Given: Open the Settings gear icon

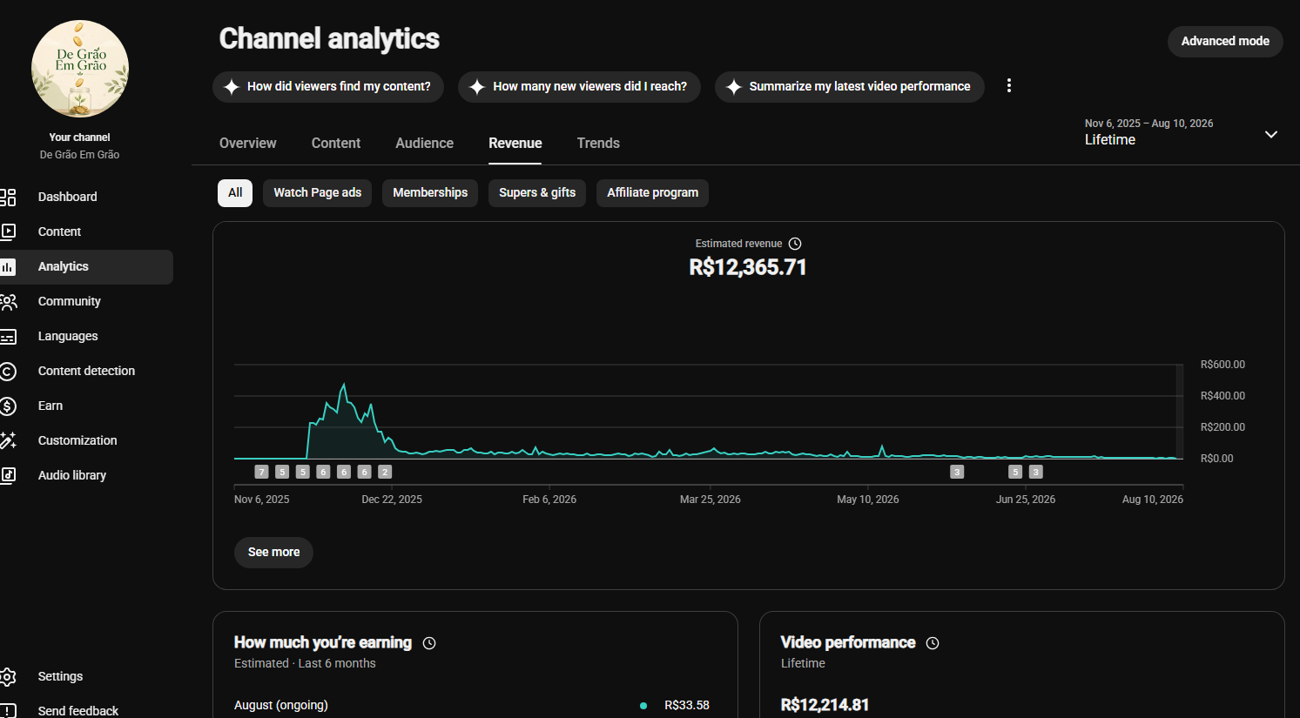Looking at the screenshot, I should (x=8, y=676).
